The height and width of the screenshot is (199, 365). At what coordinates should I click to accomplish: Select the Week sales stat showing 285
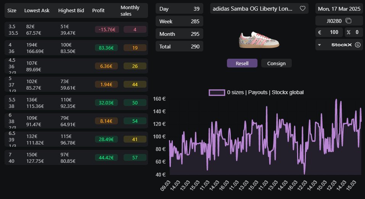pyautogui.click(x=179, y=21)
